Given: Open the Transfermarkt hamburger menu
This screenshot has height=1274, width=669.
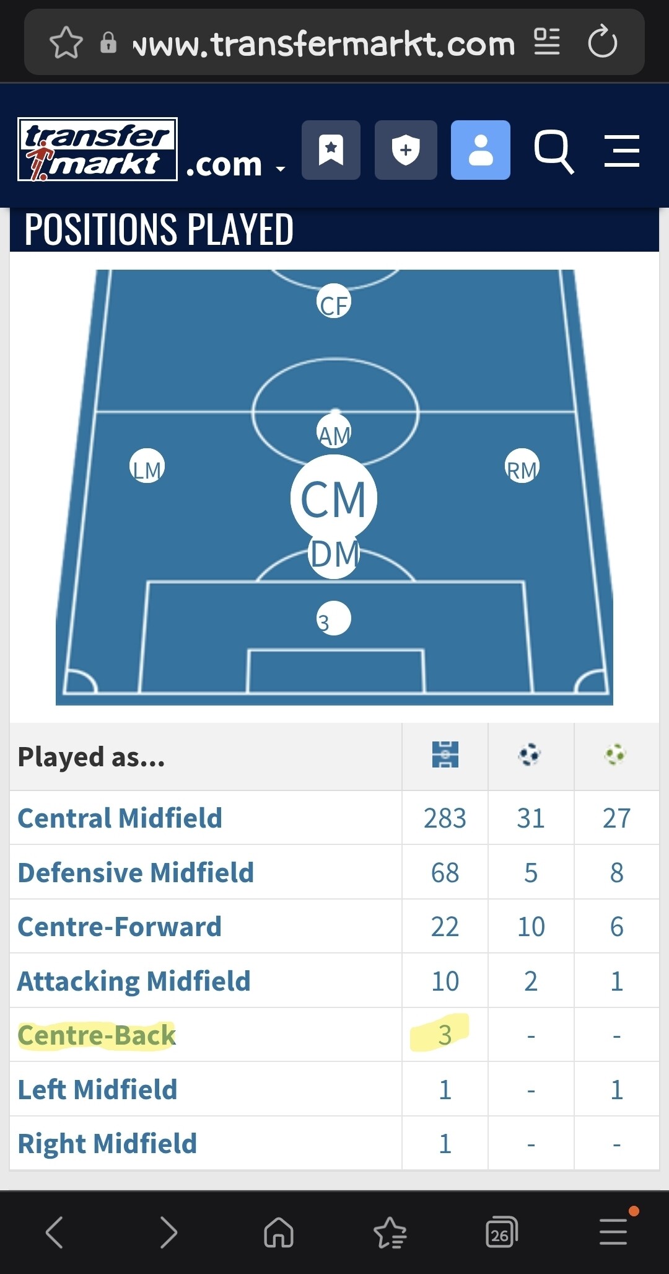Looking at the screenshot, I should [x=622, y=151].
